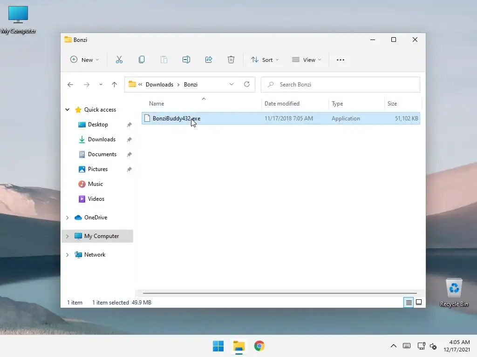Click the 11/17/2018 7:05 AM date cell
Viewport: 477px width, 357px height.
click(x=289, y=119)
